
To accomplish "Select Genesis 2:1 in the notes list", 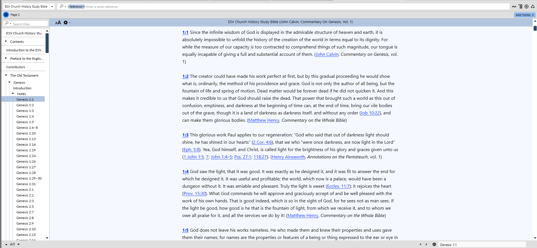I will pyautogui.click(x=25, y=190).
